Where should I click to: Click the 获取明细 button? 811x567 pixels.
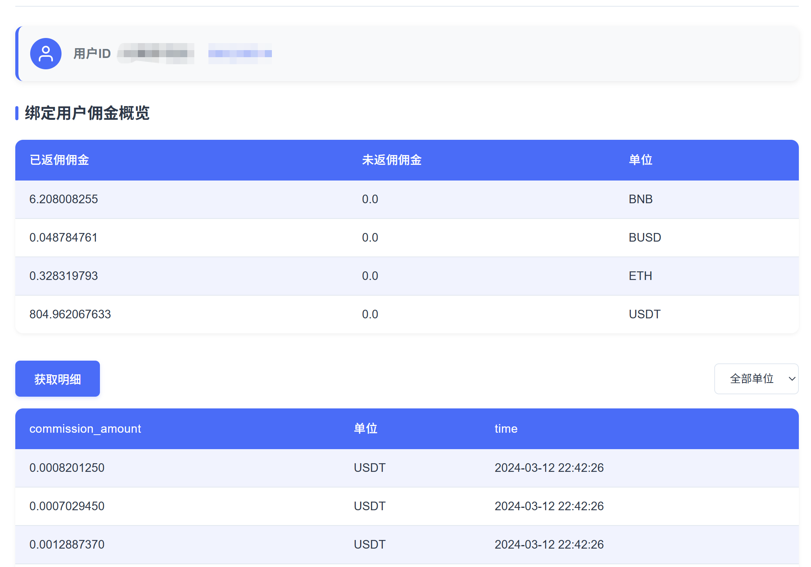coord(57,379)
